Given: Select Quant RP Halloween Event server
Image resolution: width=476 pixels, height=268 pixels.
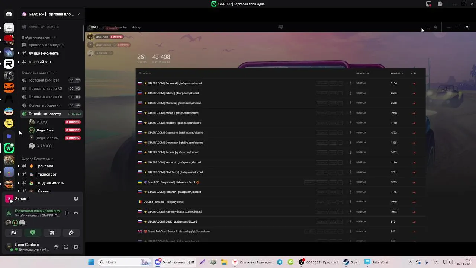Looking at the screenshot, I should [x=281, y=182].
